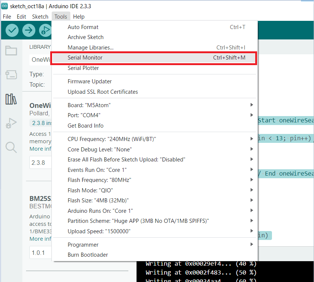Open the Boards Manager sidebar icon
Viewport: 314px width, 282px height.
point(11,75)
